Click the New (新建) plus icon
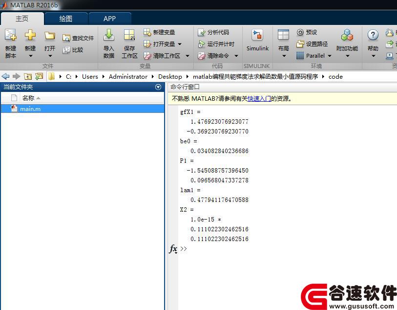The height and width of the screenshot is (310, 397). pos(30,35)
